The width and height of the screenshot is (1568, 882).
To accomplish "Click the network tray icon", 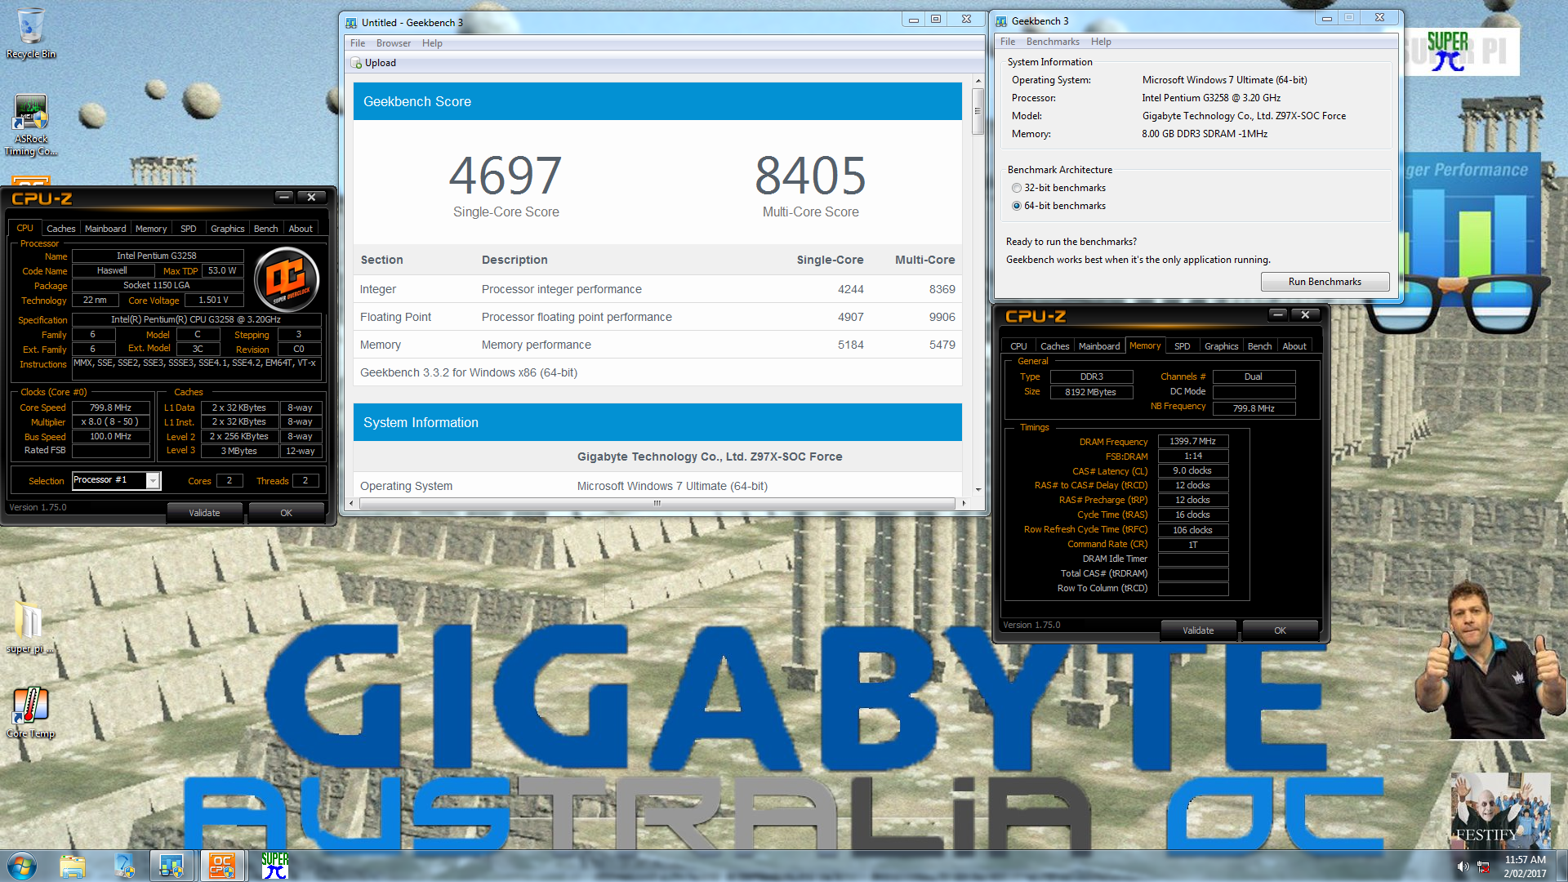I will (1483, 866).
